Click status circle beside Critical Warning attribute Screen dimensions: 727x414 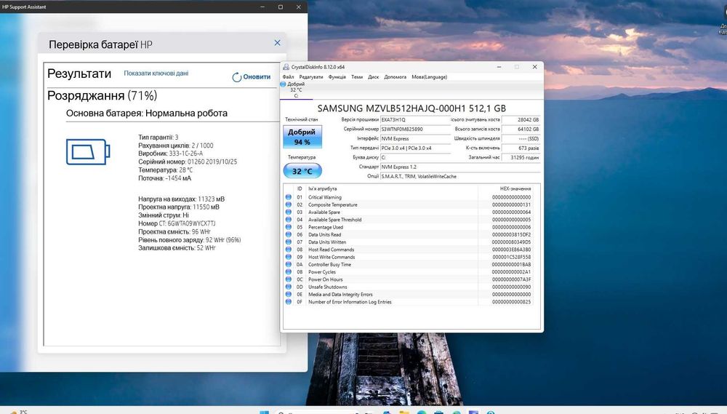pos(289,197)
